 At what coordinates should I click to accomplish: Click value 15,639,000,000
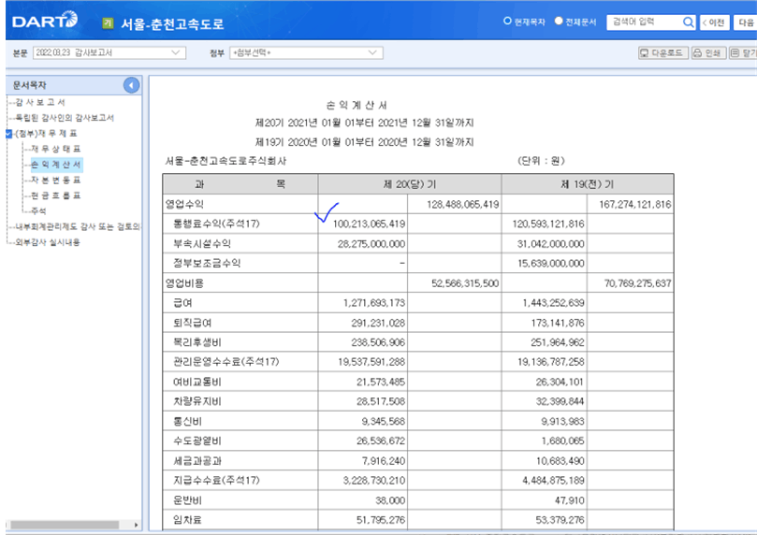coord(551,264)
